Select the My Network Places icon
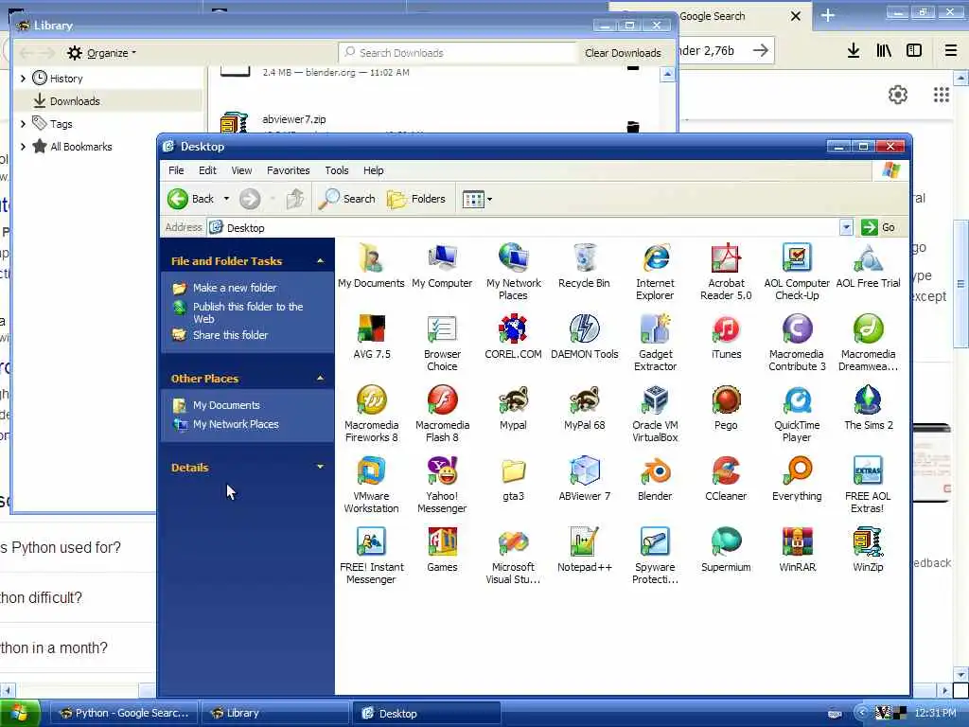The height and width of the screenshot is (727, 969). (513, 271)
